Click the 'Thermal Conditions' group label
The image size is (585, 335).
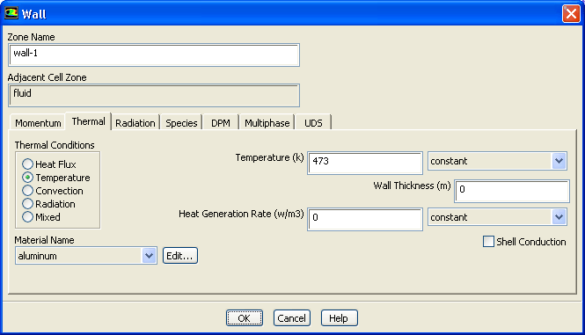tap(55, 145)
